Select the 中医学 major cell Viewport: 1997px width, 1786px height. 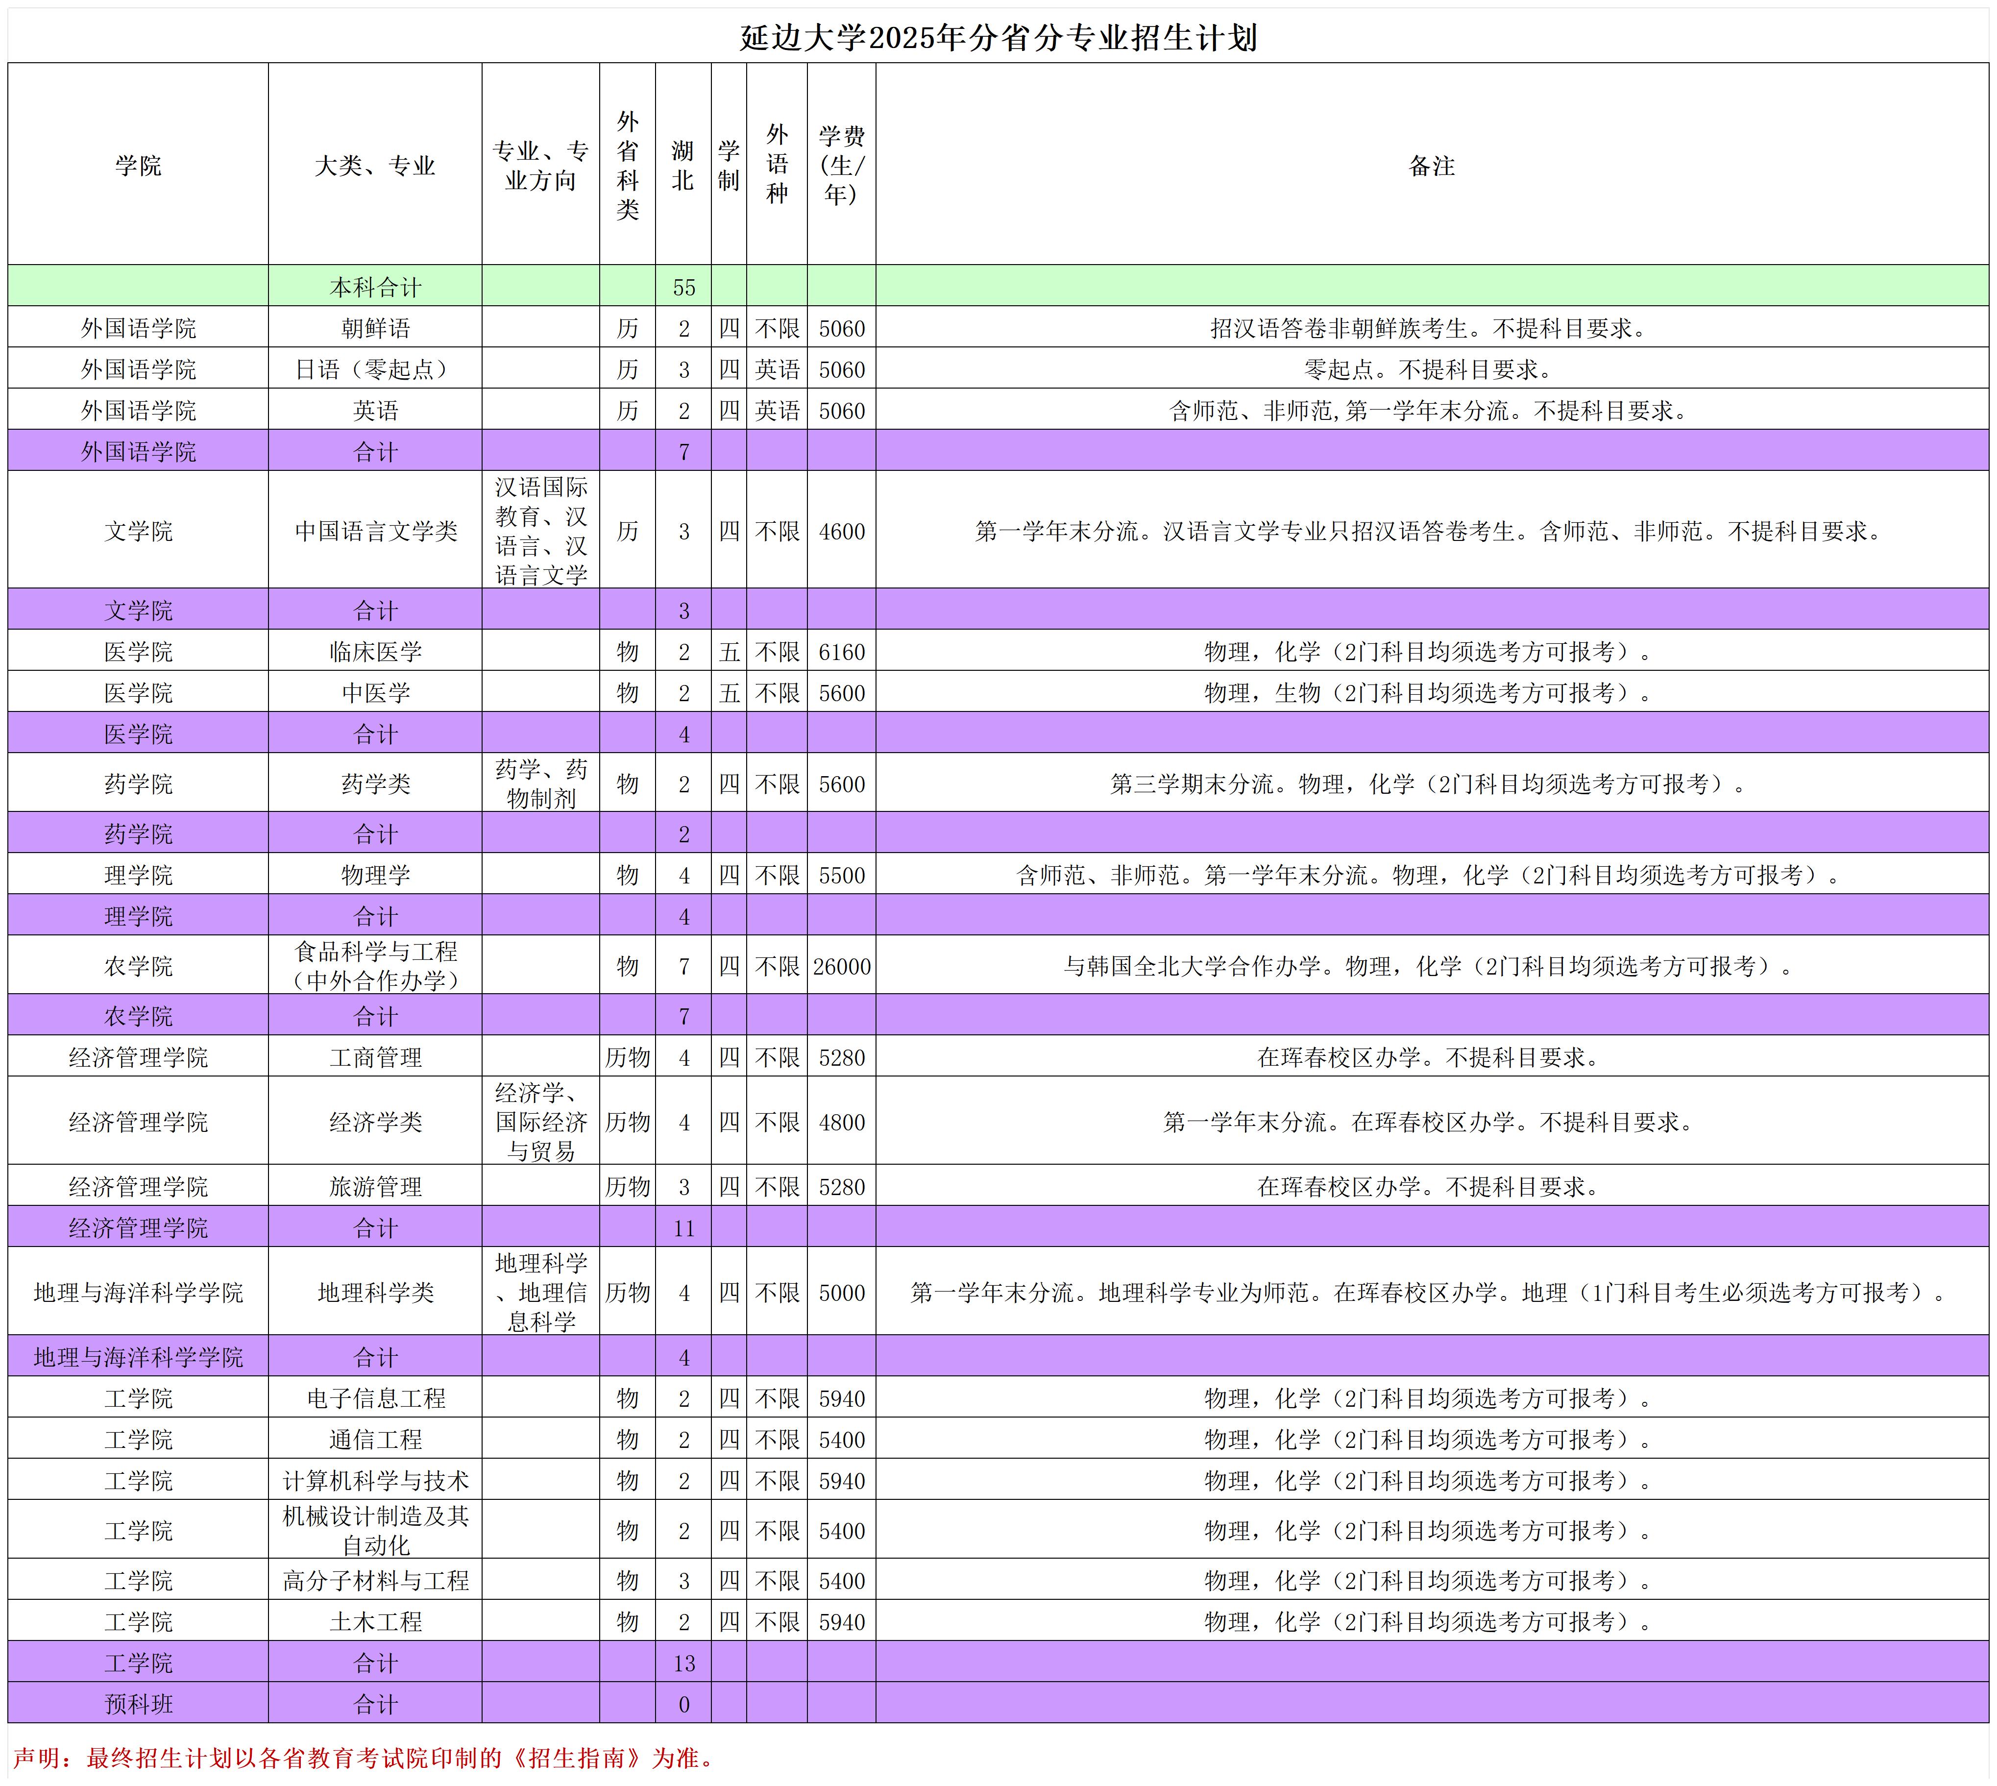click(x=375, y=693)
